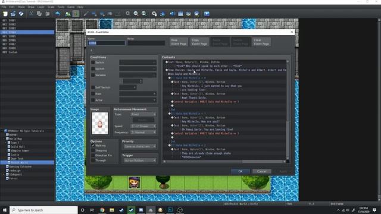Enable the Item condition checkbox
The image size is (381, 214).
pos(93,94)
